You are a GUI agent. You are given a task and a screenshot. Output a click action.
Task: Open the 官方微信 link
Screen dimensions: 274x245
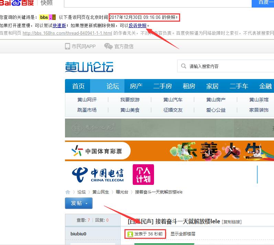[124, 46]
